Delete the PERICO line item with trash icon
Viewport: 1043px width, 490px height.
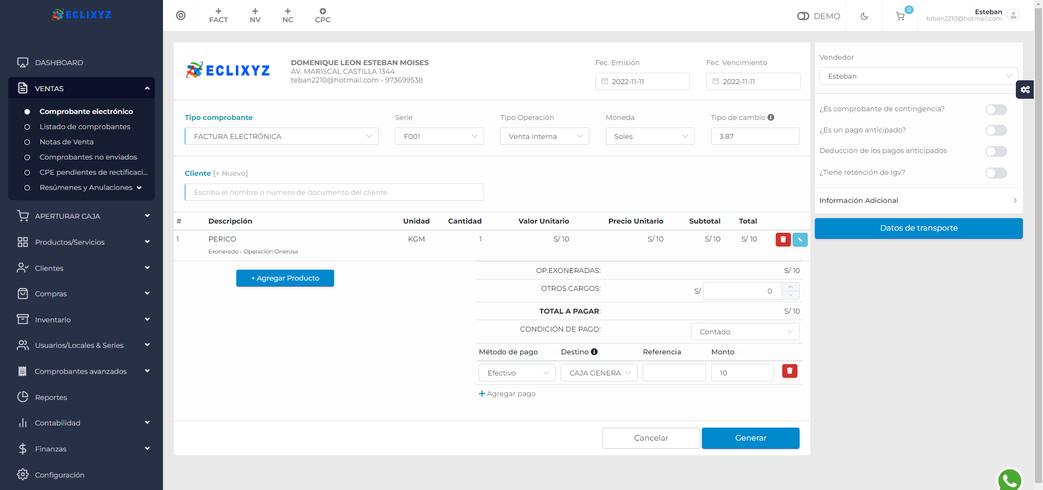tap(782, 239)
